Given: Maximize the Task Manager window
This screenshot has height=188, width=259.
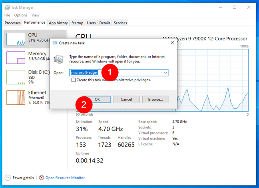Looking at the screenshot, I should pos(235,7).
